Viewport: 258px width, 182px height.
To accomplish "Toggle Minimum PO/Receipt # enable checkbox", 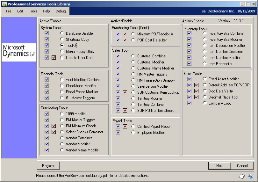I will (125, 34).
